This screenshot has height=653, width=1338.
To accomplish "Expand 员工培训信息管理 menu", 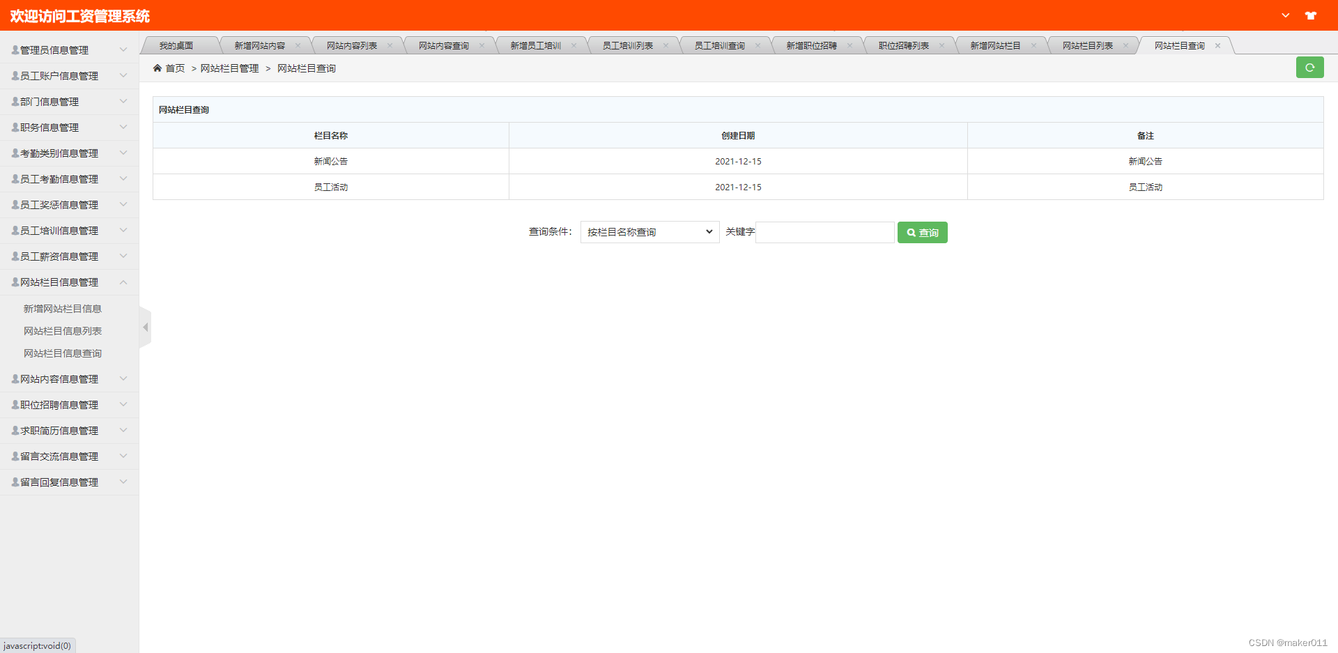I will coord(69,231).
